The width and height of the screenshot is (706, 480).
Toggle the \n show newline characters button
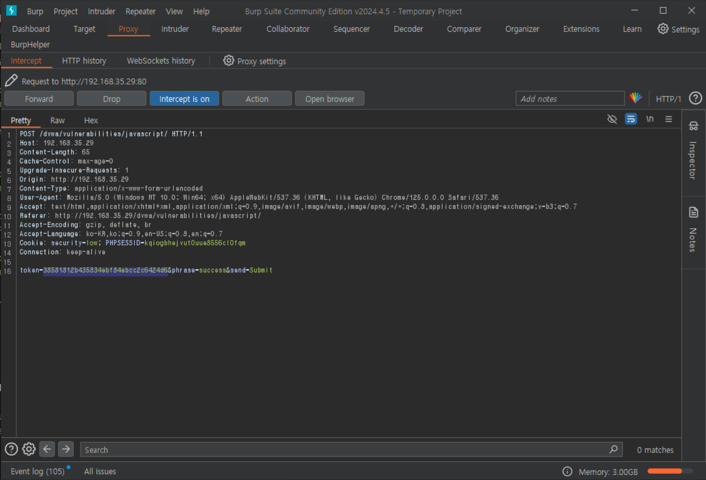(650, 119)
